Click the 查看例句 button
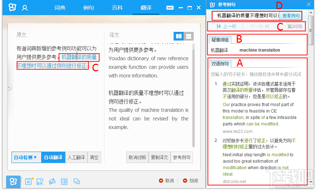The width and height of the screenshot is (316, 191). point(291,16)
